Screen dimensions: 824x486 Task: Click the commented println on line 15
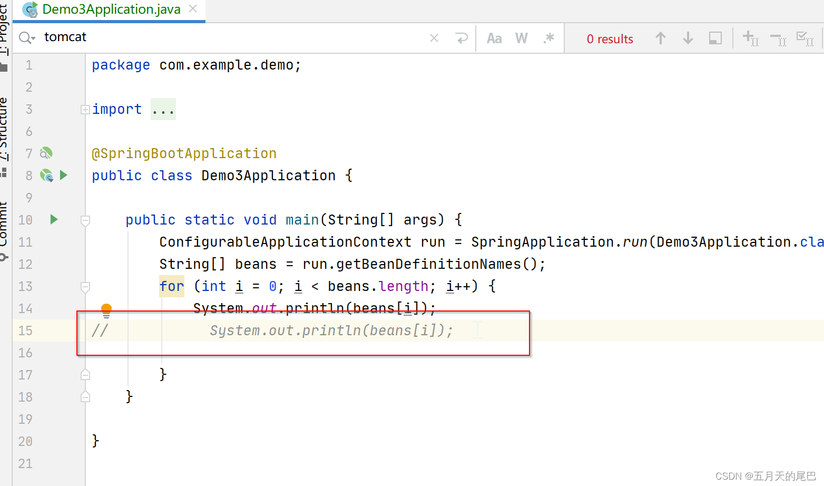pos(331,331)
